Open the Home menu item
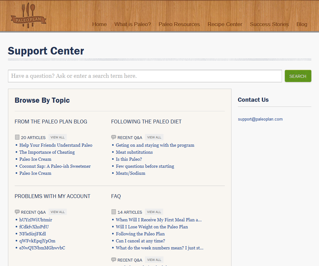The width and height of the screenshot is (319, 266). [x=99, y=24]
